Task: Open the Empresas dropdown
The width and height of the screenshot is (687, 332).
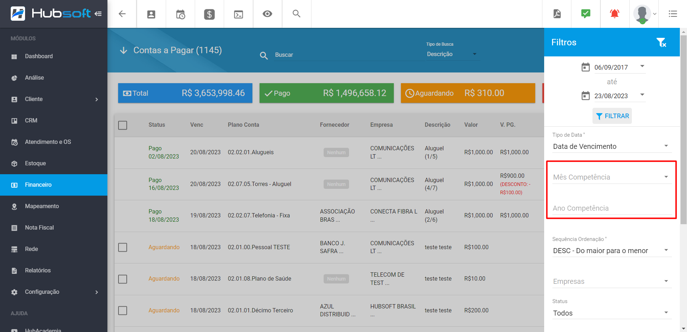Action: 611,281
